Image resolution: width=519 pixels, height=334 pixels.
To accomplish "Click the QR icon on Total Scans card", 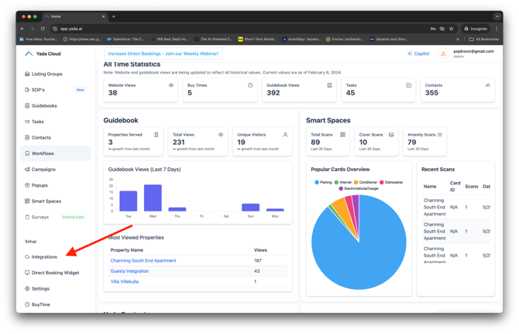I will pos(342,135).
